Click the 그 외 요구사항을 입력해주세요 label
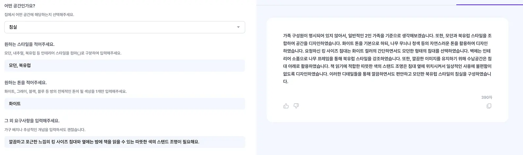523x155 pixels. [32, 120]
